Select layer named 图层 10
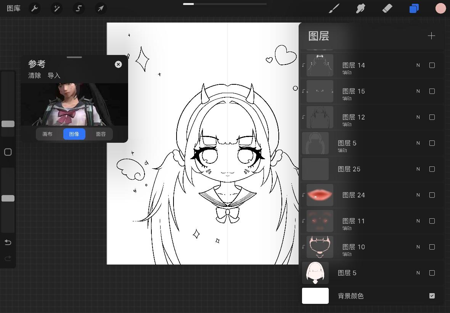The width and height of the screenshot is (450, 313). click(353, 247)
